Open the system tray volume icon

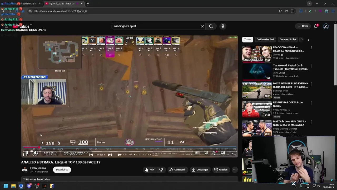318,186
